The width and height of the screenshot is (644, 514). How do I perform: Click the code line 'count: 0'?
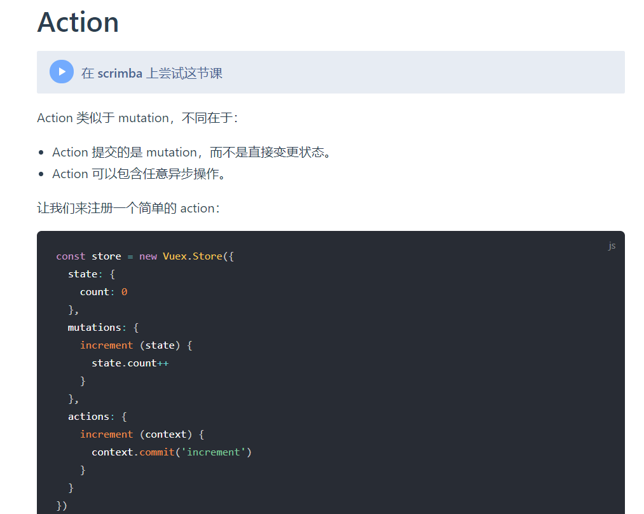[x=104, y=292]
